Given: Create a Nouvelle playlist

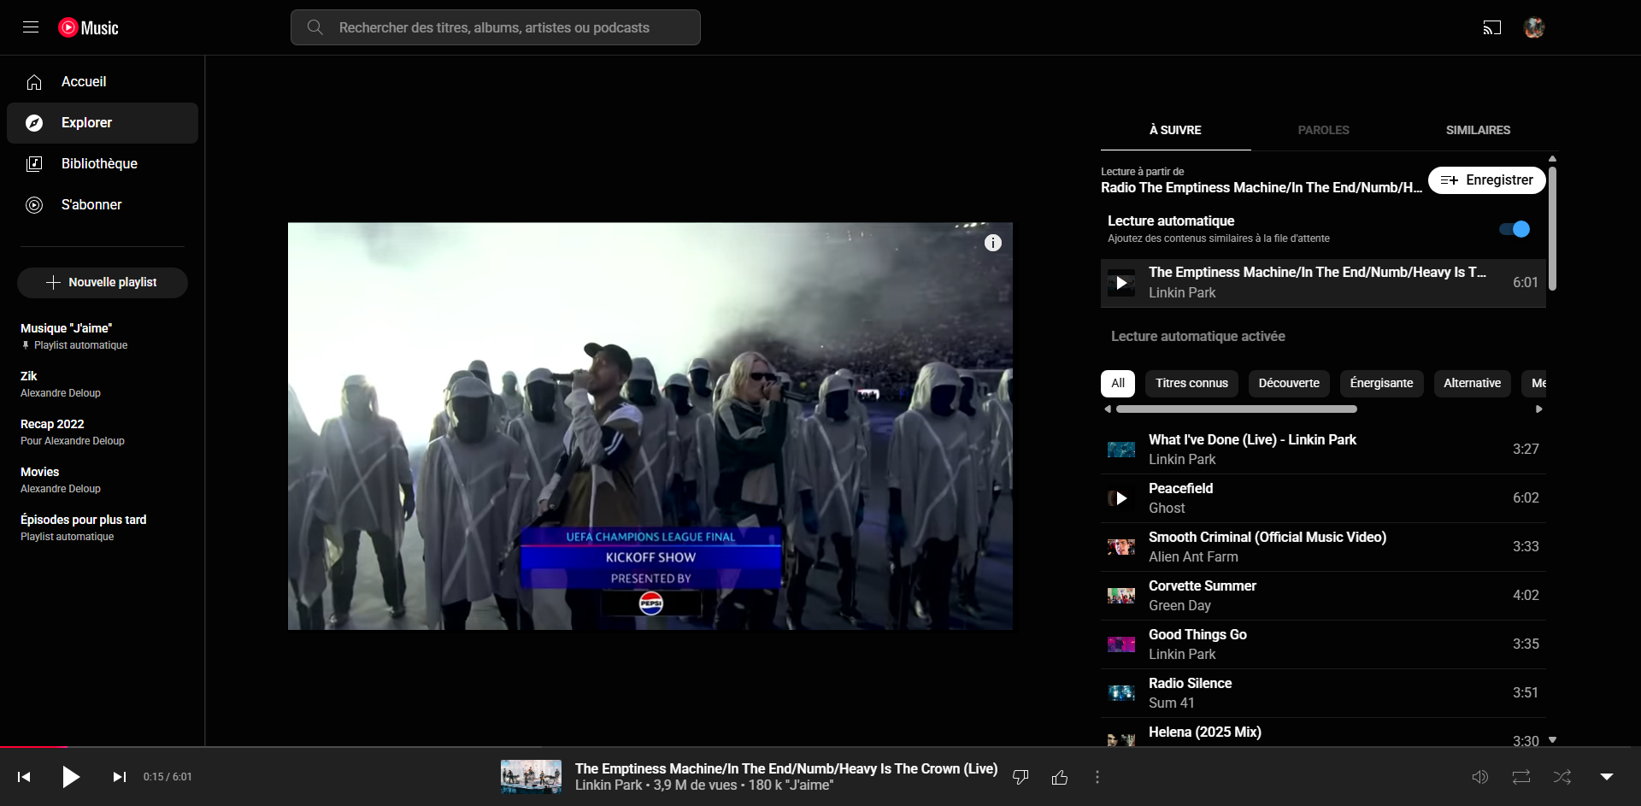Looking at the screenshot, I should (x=103, y=283).
